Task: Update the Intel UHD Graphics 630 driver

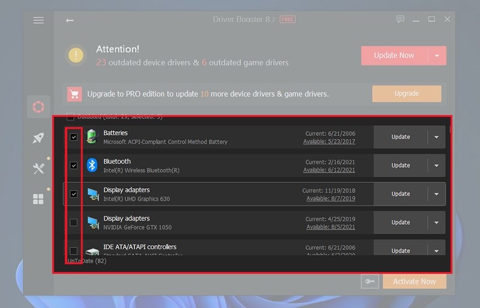Action: point(400,194)
